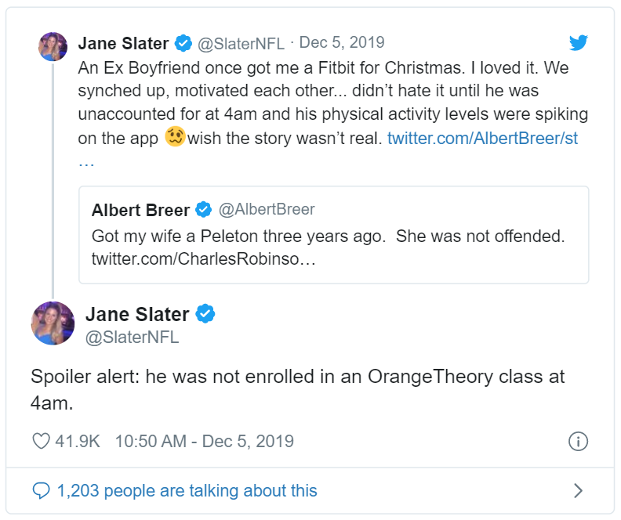
Task: Click the @AlbertBreer handle
Action: (x=266, y=210)
